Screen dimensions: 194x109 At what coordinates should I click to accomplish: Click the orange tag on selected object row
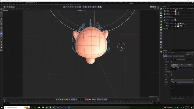click(x=183, y=24)
